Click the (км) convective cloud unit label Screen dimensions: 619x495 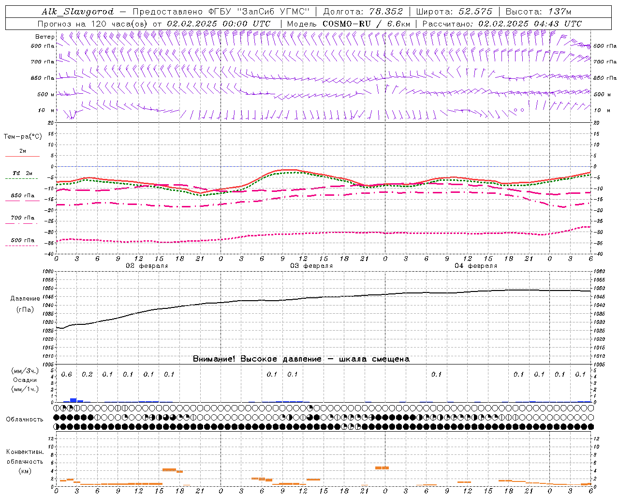25,471
